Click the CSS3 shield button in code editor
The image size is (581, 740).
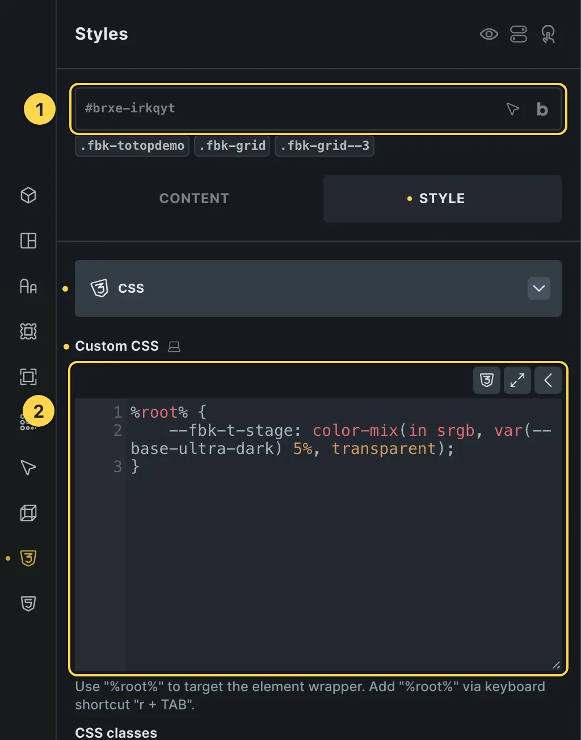[x=487, y=380]
